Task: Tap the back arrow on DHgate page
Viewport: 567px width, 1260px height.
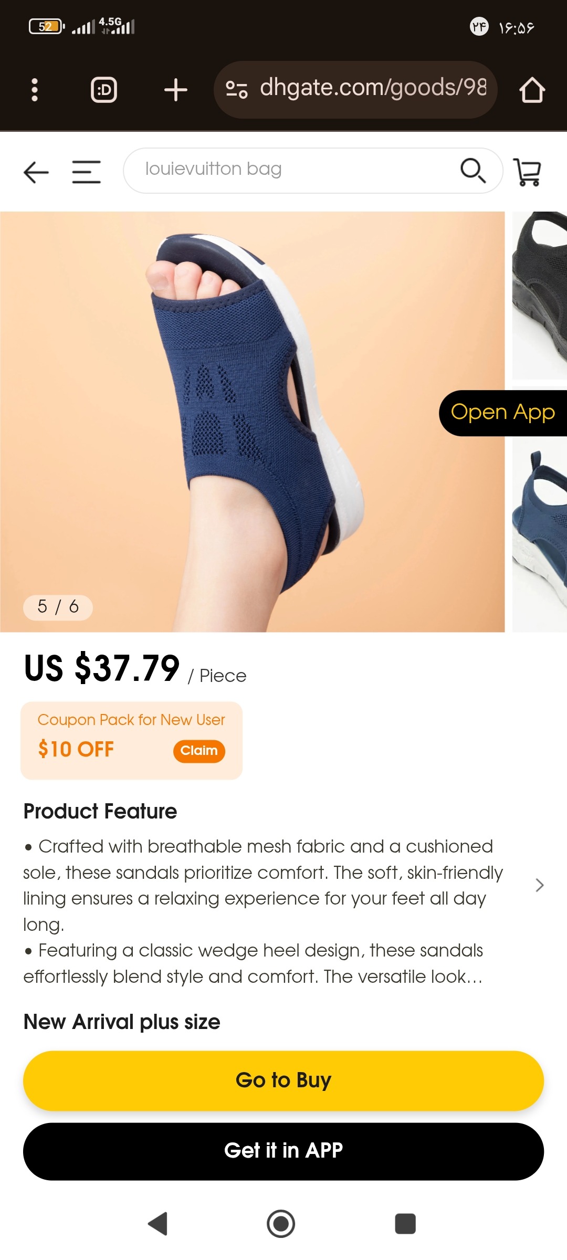Action: click(36, 172)
